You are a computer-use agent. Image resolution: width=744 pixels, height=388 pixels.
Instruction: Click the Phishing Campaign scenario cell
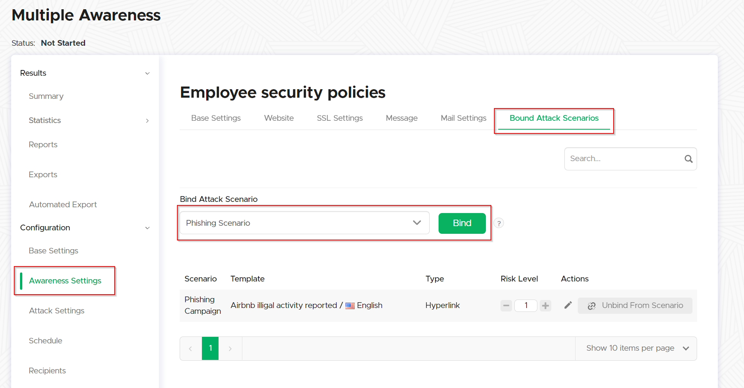[x=203, y=305]
